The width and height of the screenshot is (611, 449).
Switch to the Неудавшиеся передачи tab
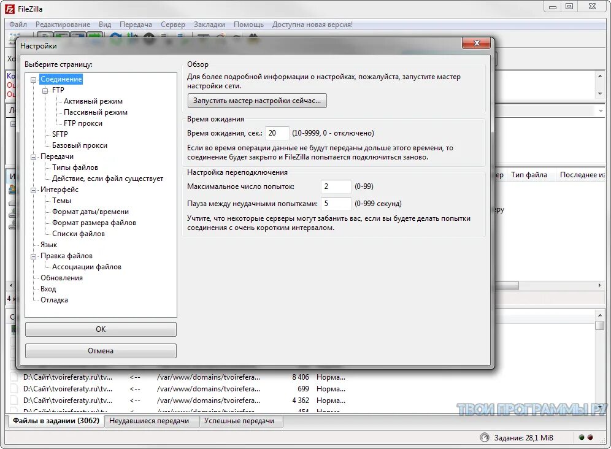click(152, 421)
